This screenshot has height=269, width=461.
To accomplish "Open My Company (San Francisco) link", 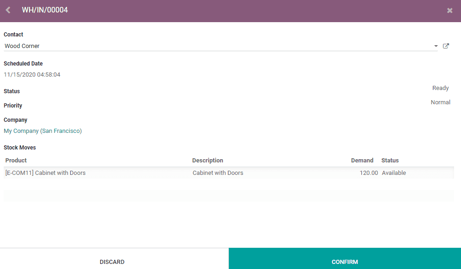I will [42, 131].
